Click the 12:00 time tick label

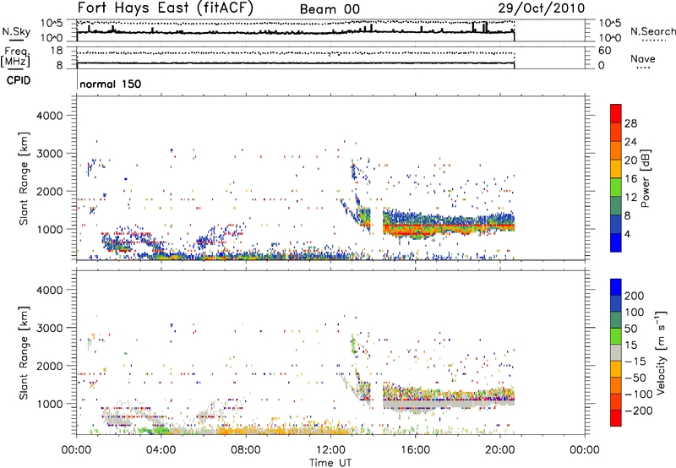330,450
